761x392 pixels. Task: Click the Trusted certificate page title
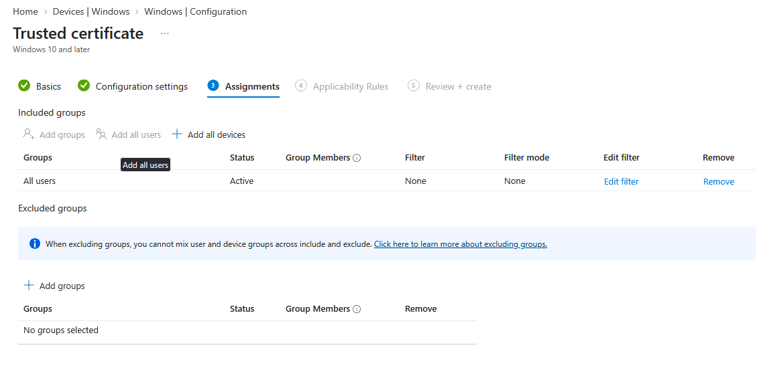[x=78, y=33]
